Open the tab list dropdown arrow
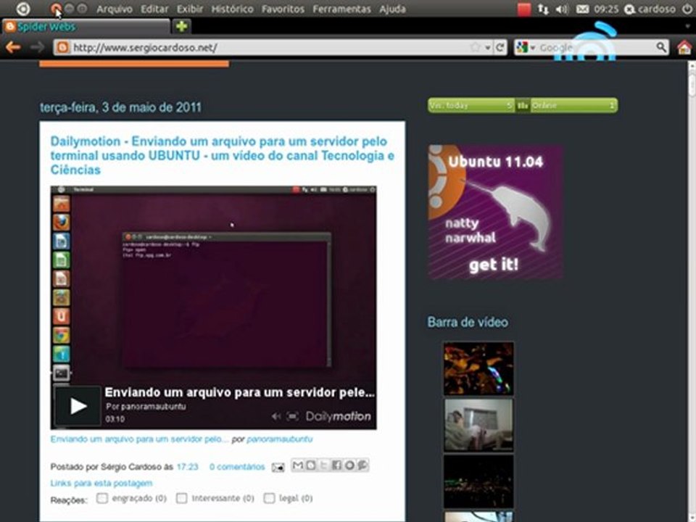The image size is (696, 522). pos(687,26)
